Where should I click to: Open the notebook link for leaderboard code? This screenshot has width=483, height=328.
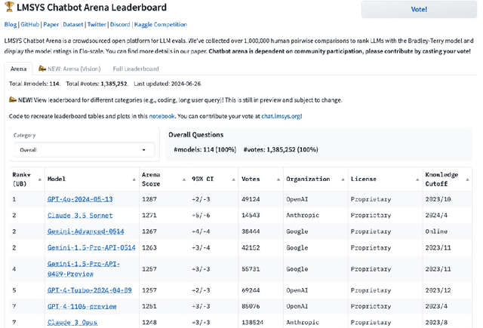pos(162,116)
